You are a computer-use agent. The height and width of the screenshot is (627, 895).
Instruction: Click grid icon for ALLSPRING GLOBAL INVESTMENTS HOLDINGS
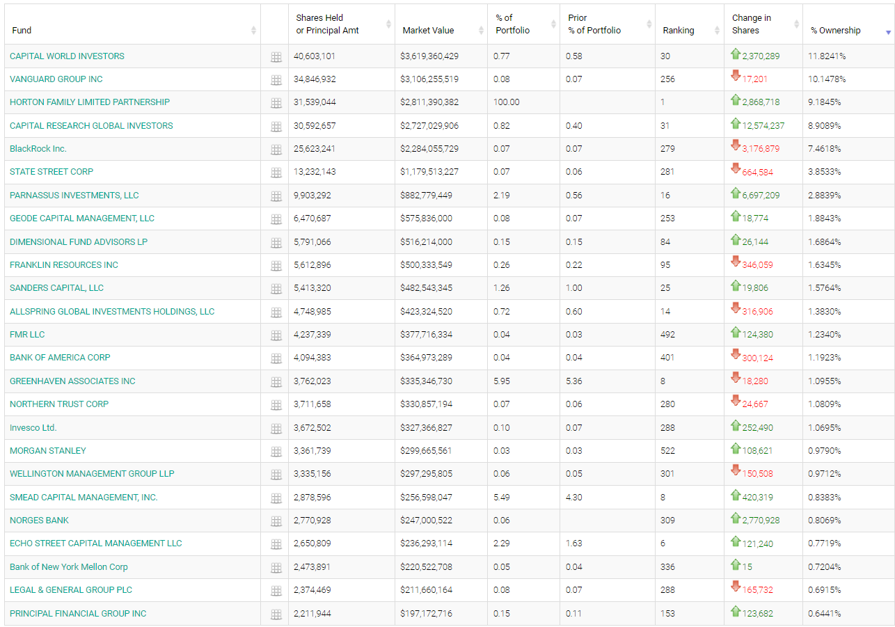coord(276,312)
